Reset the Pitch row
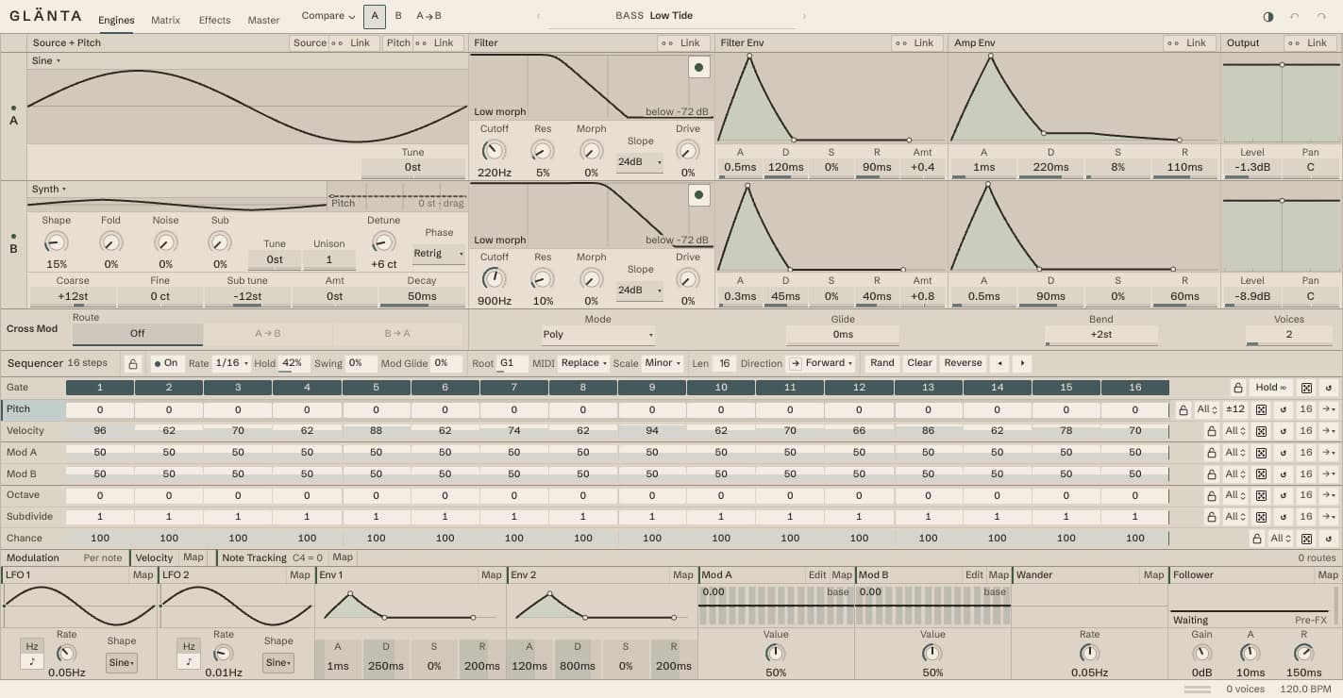Image resolution: width=1343 pixels, height=698 pixels. [1283, 409]
